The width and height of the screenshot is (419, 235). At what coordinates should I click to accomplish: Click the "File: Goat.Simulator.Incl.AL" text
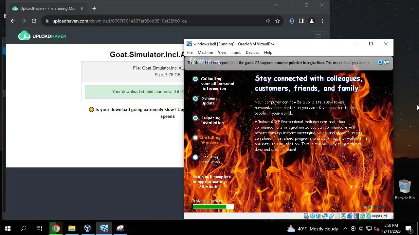(x=158, y=68)
